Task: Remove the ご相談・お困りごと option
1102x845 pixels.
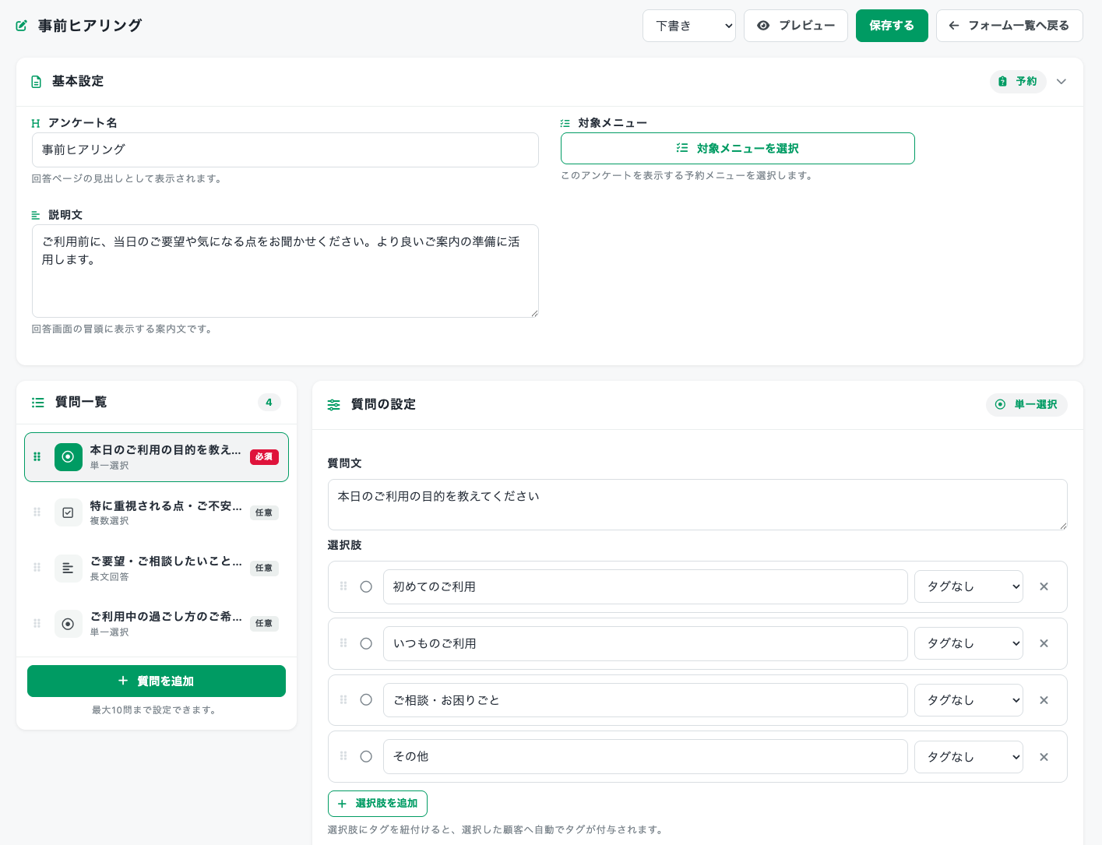Action: tap(1044, 700)
